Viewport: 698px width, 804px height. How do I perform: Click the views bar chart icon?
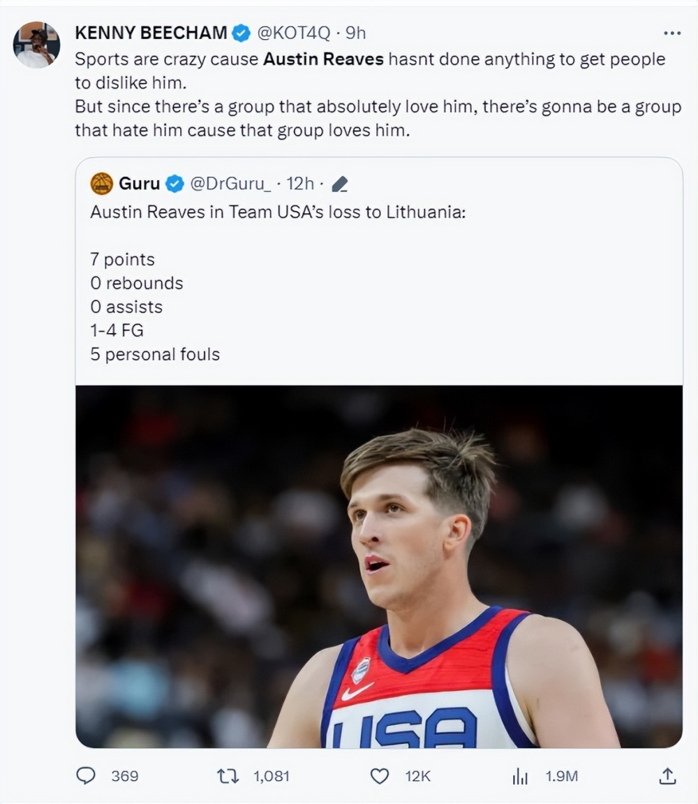click(520, 775)
